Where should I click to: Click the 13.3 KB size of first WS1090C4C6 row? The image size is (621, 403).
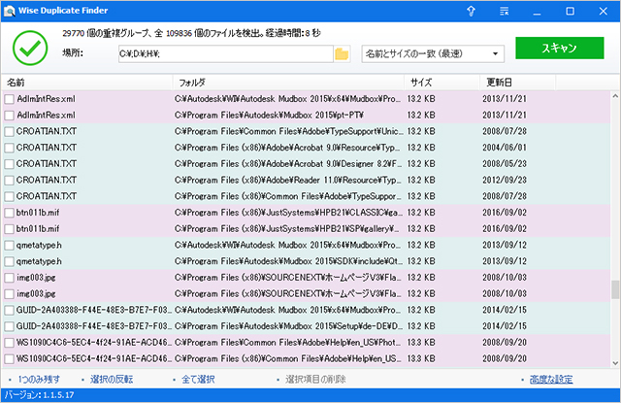pyautogui.click(x=421, y=343)
